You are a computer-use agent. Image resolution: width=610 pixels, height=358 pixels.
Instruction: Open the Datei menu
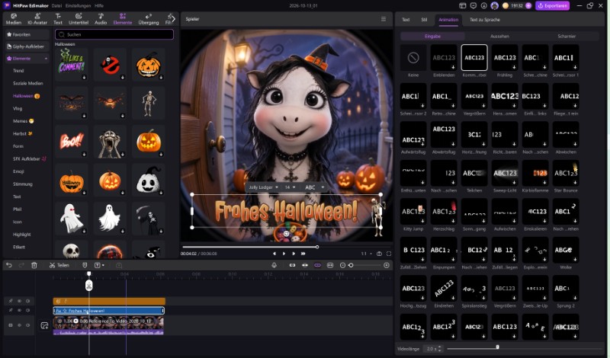click(x=56, y=5)
